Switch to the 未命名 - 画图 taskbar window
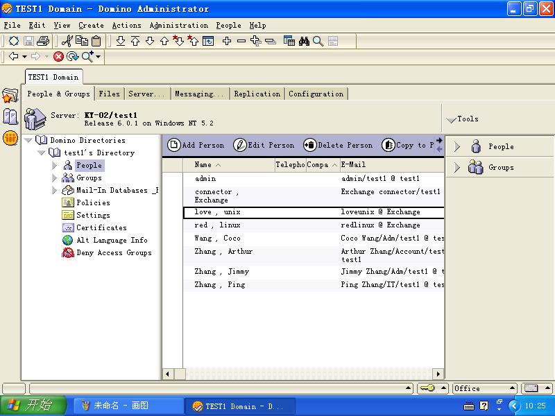555x416 pixels. 128,406
